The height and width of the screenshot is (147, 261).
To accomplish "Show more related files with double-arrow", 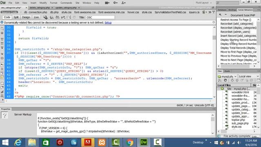I will 210,12.
